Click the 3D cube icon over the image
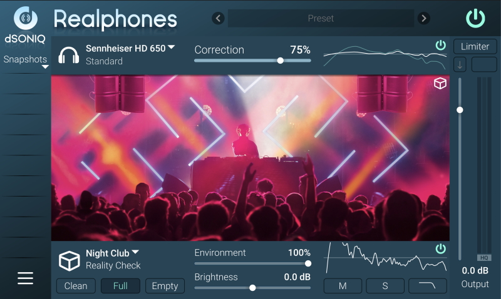Image resolution: width=501 pixels, height=299 pixels. (x=440, y=84)
